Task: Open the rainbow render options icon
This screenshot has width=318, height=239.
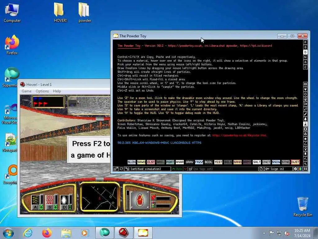Action: (300, 169)
